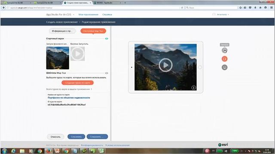Click the Pocket icon in browser toolbar
The height and width of the screenshot is (154, 275).
pyautogui.click(x=250, y=8)
